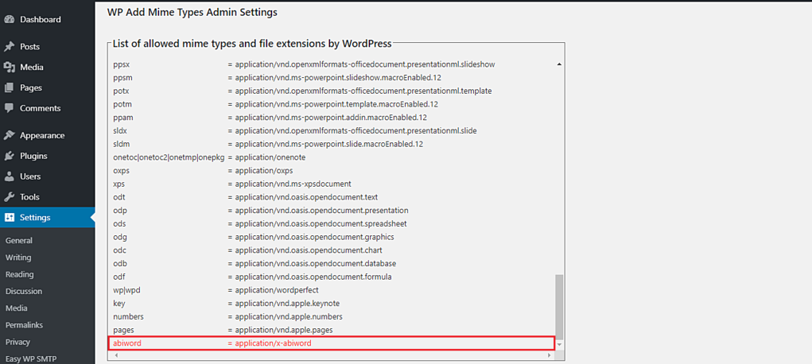This screenshot has height=364, width=812.
Task: Click the Posts pushpin icon
Action: tap(9, 47)
